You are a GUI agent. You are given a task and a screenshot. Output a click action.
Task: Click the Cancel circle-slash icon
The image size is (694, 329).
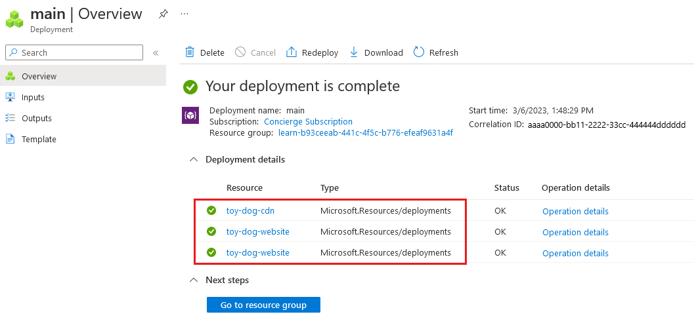240,52
